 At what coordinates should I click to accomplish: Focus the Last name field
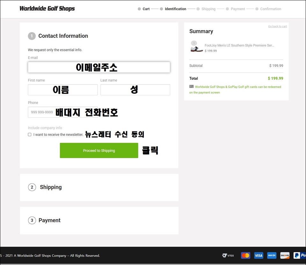135,90
